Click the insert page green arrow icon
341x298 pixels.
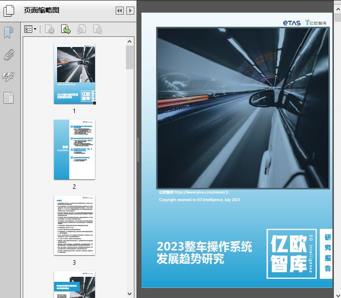(x=66, y=29)
